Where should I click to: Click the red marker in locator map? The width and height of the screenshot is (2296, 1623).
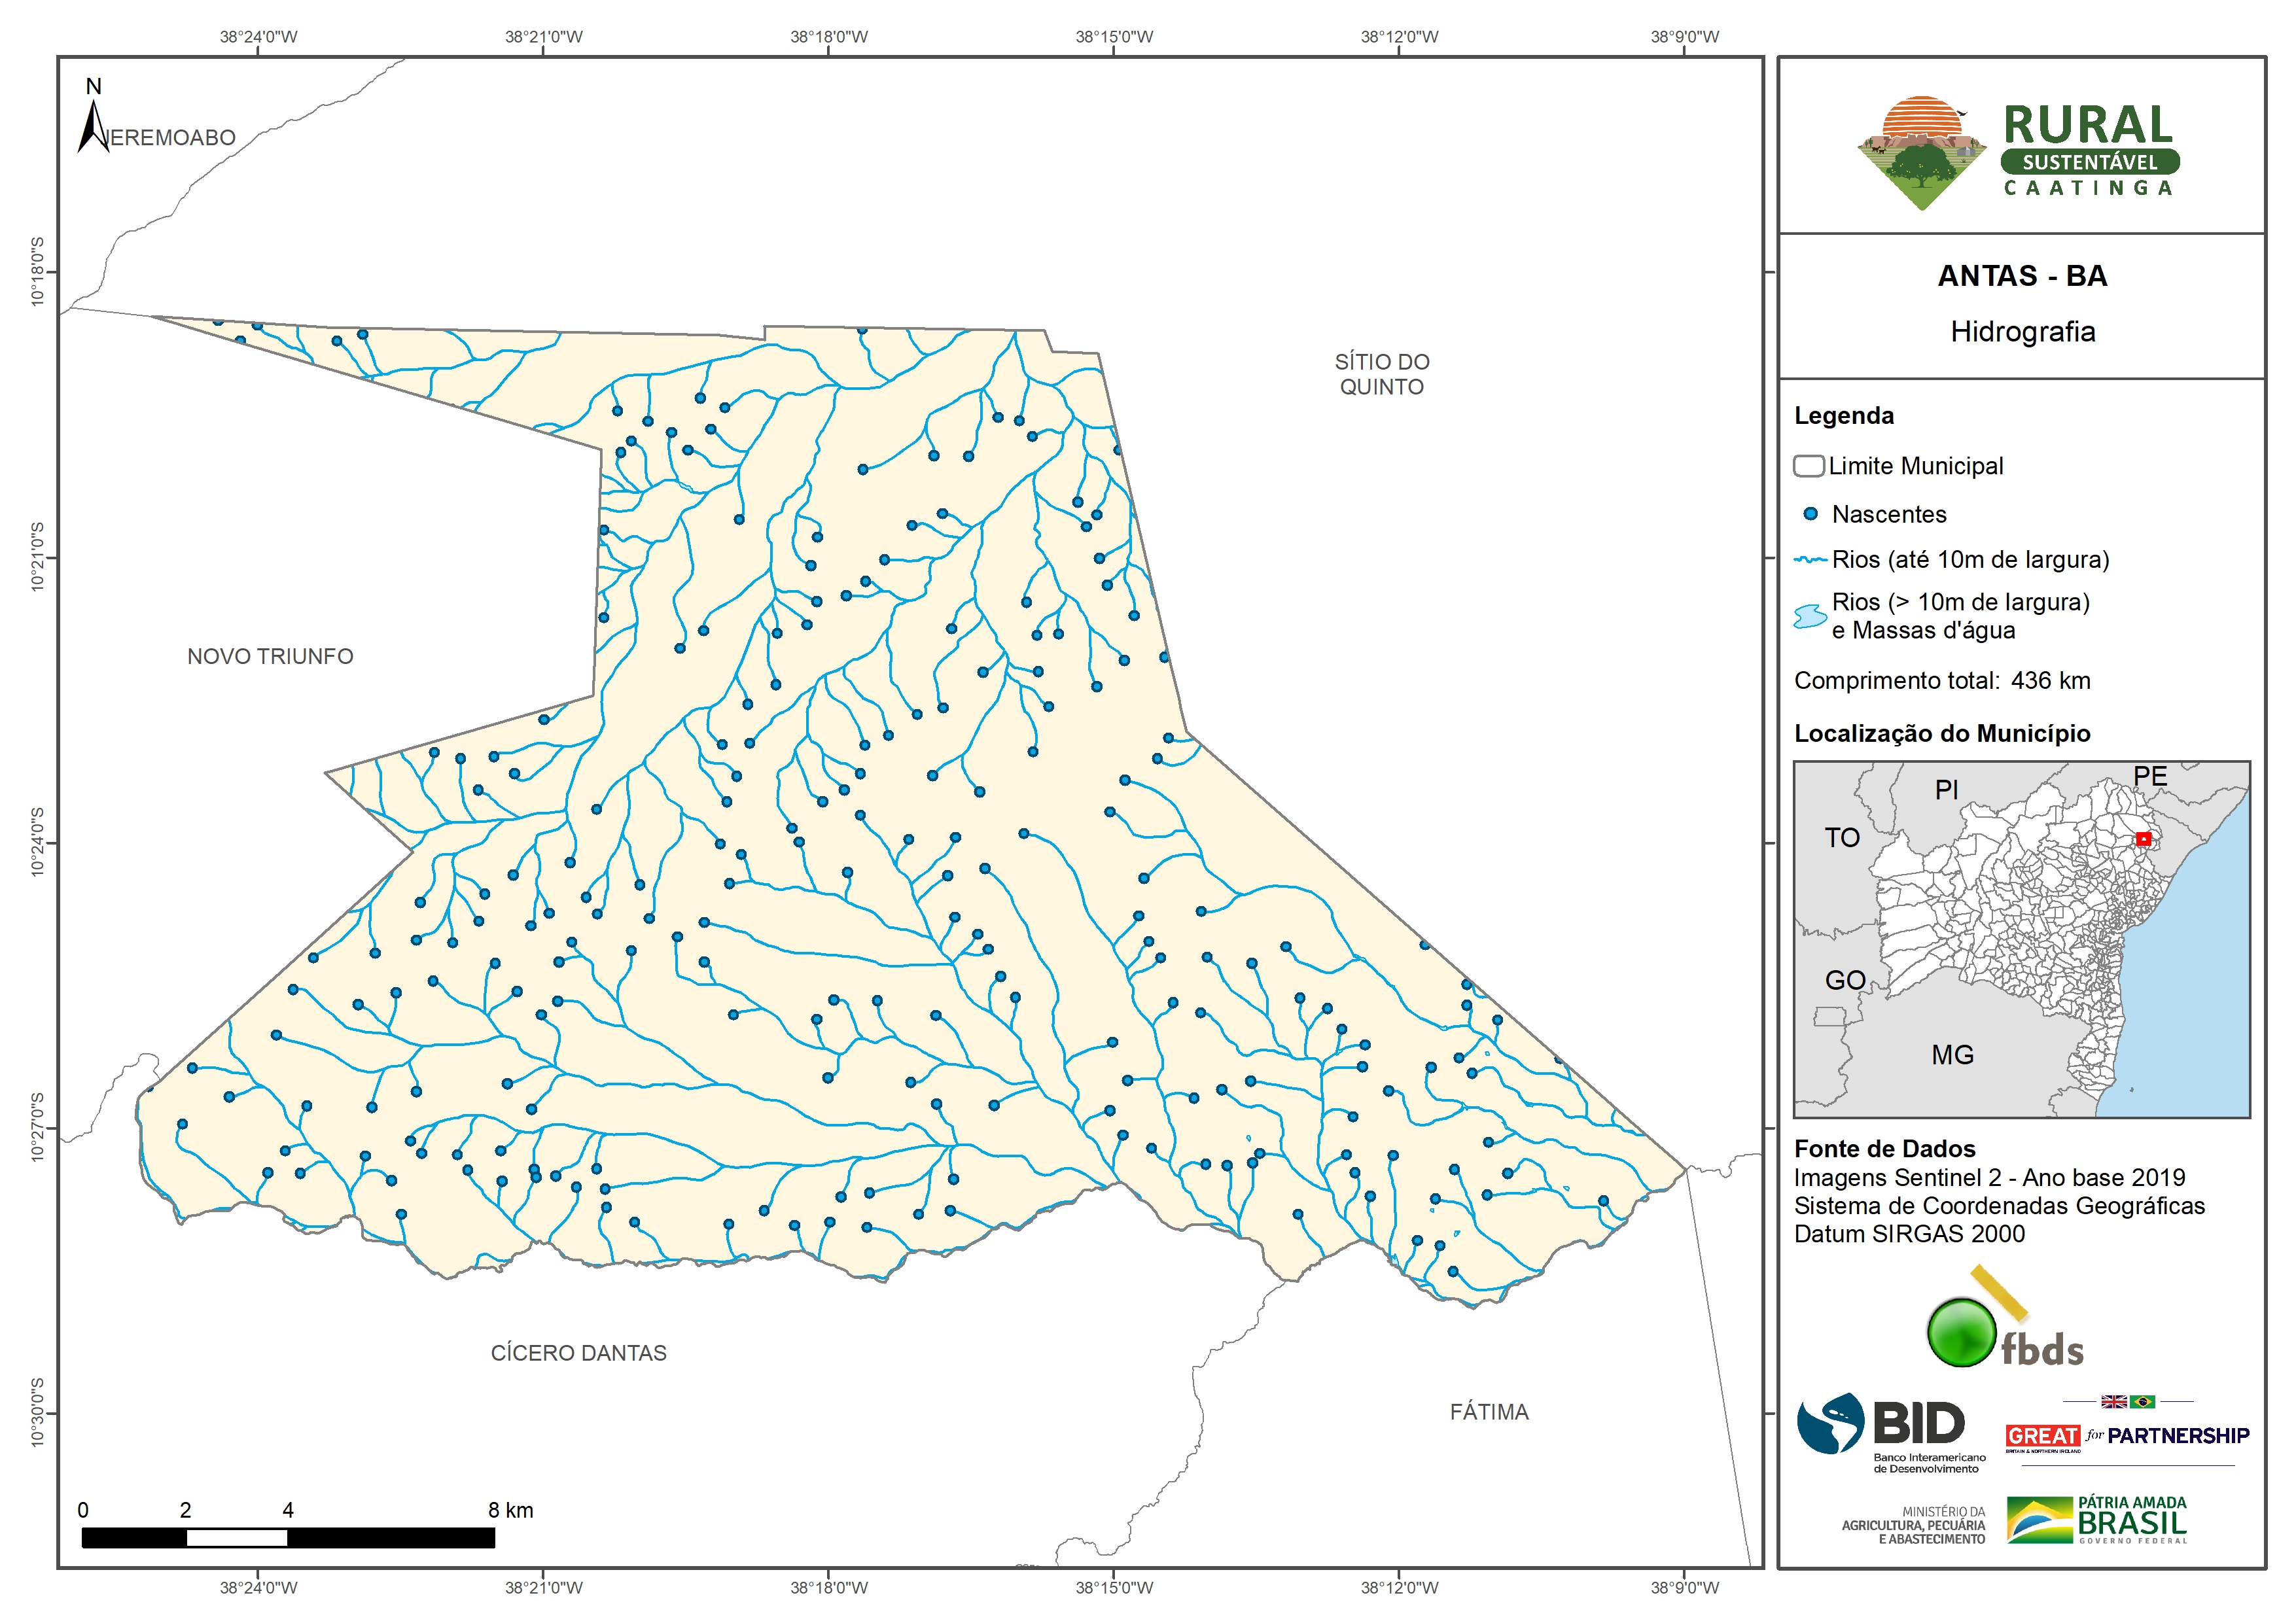click(x=2143, y=839)
